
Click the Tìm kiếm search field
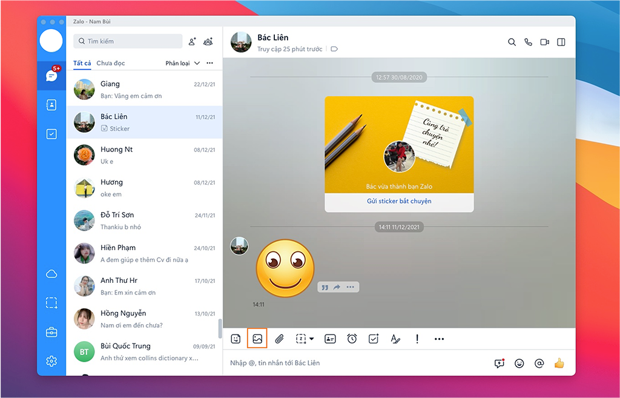coord(128,41)
